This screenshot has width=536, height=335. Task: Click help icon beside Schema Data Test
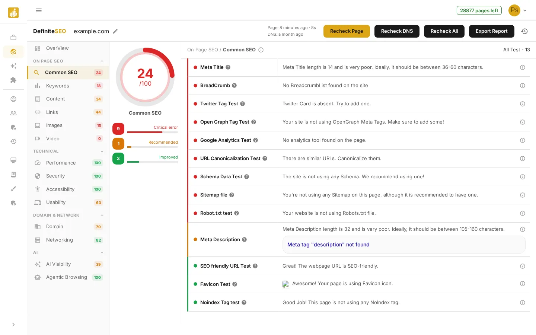pyautogui.click(x=247, y=177)
